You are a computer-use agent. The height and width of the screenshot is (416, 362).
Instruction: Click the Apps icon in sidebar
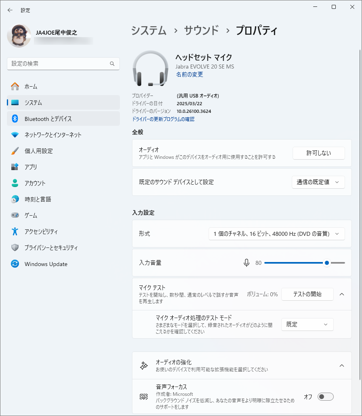coord(15,167)
